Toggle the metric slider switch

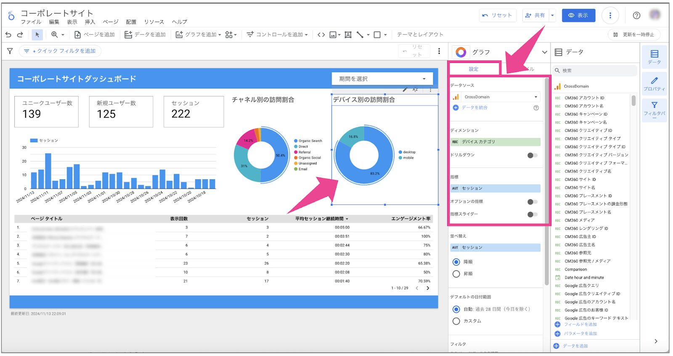pyautogui.click(x=532, y=215)
